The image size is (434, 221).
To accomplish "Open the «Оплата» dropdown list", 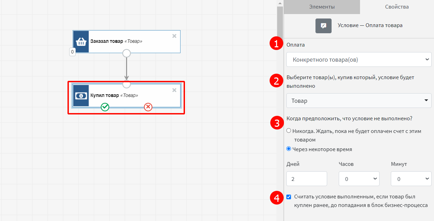I will tap(358, 60).
